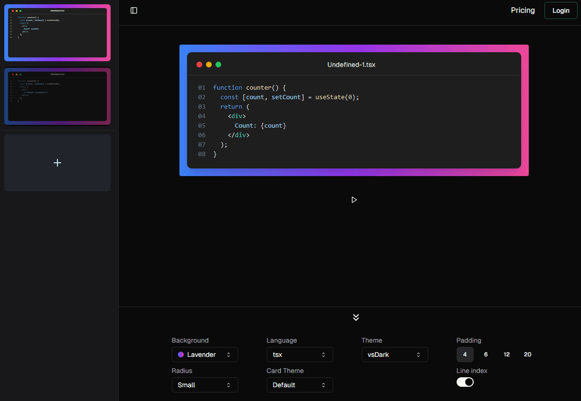The image size is (581, 401).
Task: Click the green dot in code window
Action: click(218, 65)
